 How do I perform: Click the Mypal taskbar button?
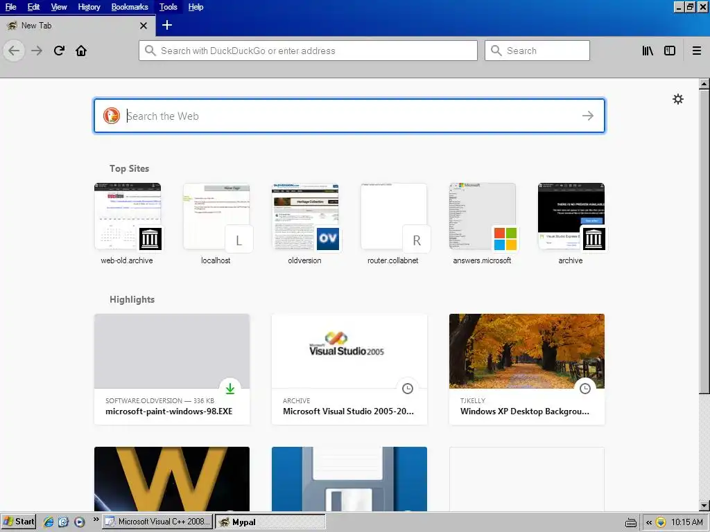coord(270,522)
